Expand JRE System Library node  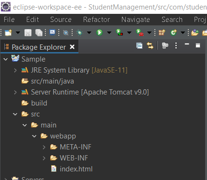click(15, 70)
